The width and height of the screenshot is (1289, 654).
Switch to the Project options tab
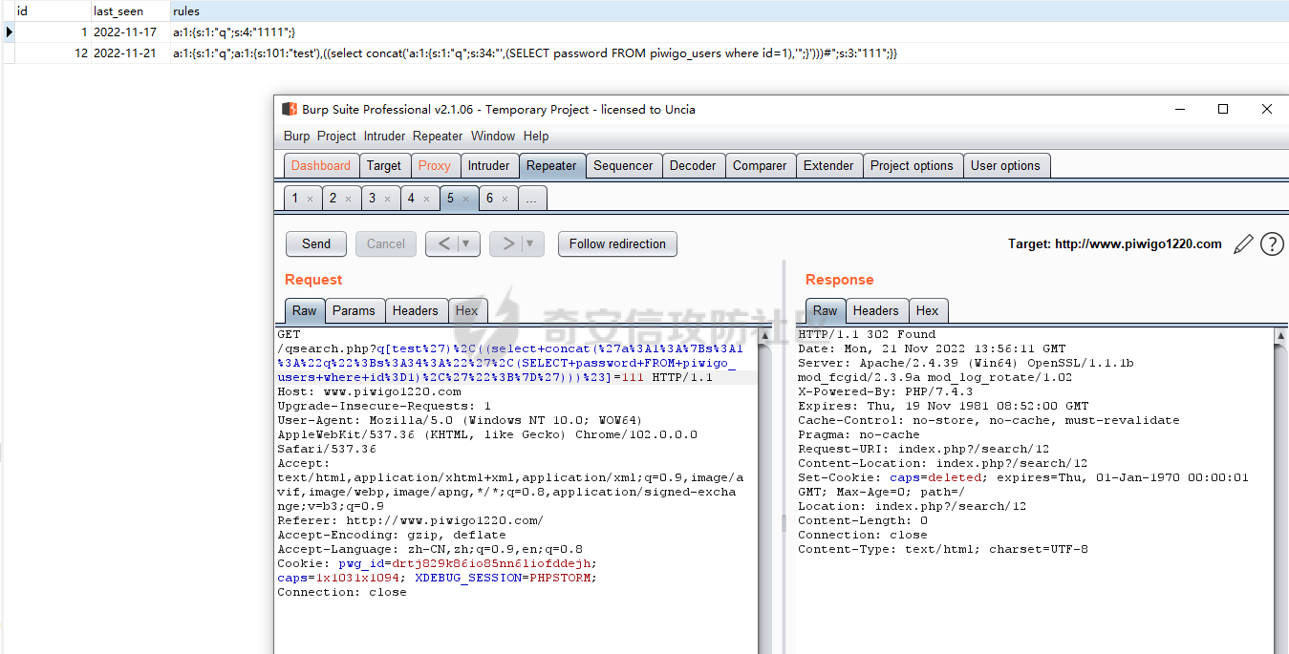pyautogui.click(x=912, y=165)
